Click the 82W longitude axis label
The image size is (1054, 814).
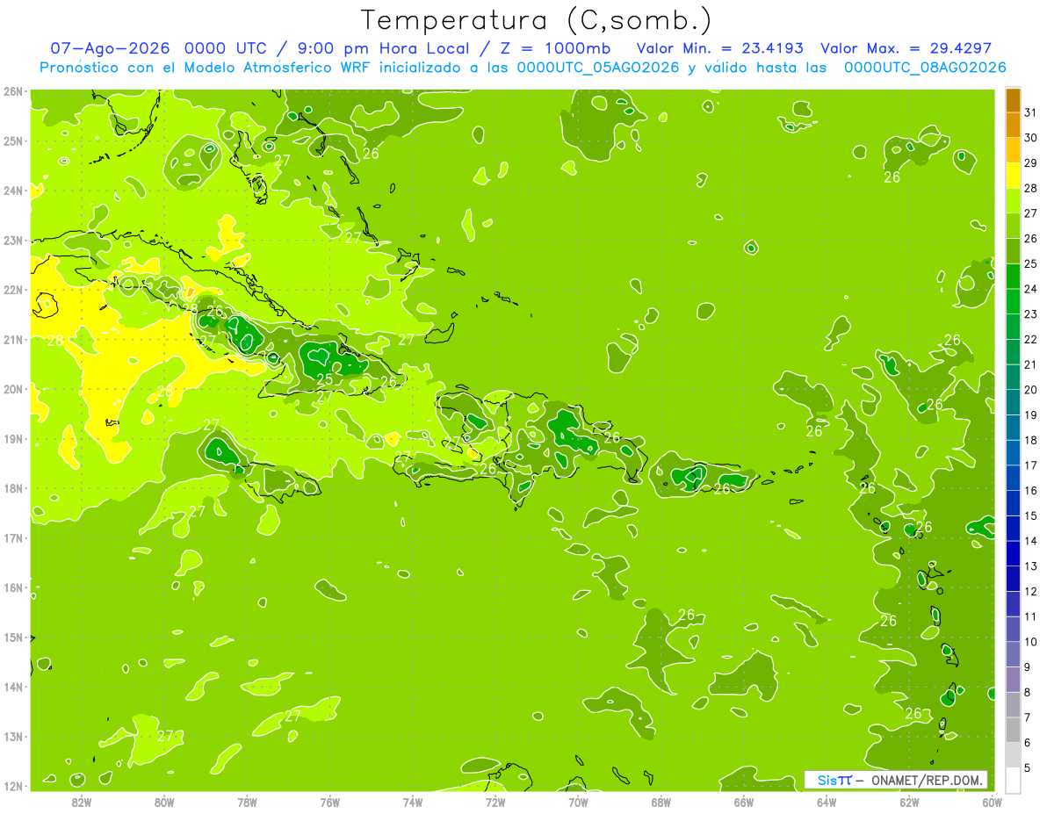click(81, 802)
